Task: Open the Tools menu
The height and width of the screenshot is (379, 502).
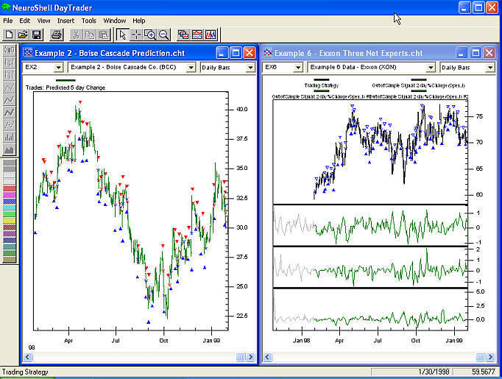Action: click(x=88, y=21)
